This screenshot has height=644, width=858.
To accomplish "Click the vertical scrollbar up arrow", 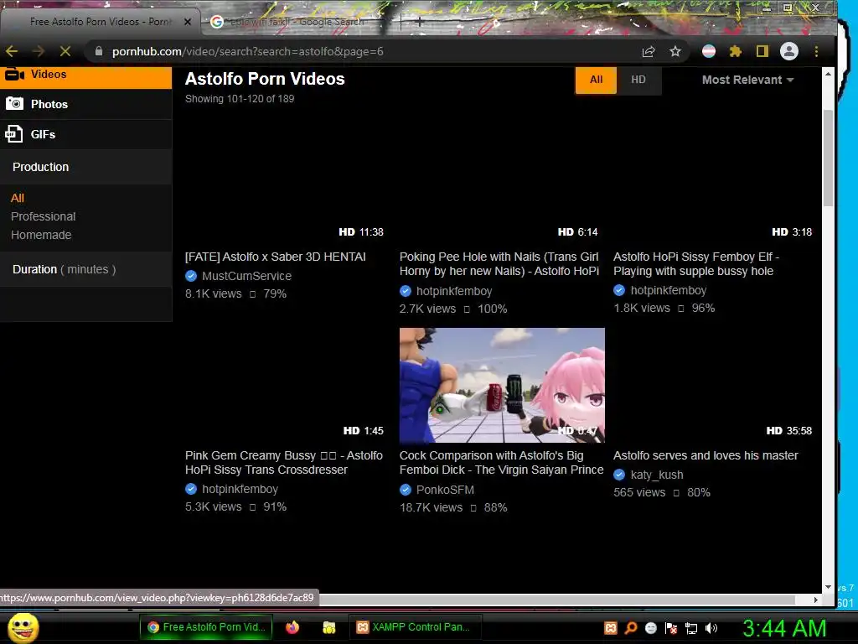I will [828, 74].
